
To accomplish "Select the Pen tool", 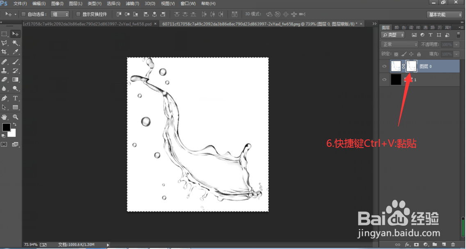I will tap(4, 98).
